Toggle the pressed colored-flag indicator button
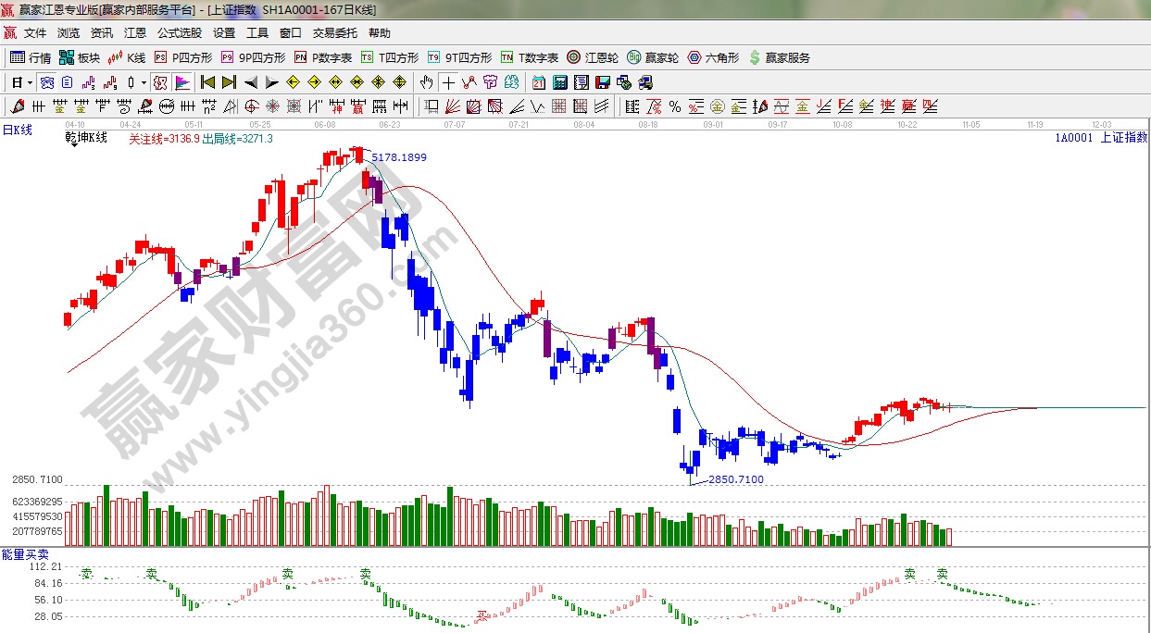The image size is (1151, 633). point(181,82)
